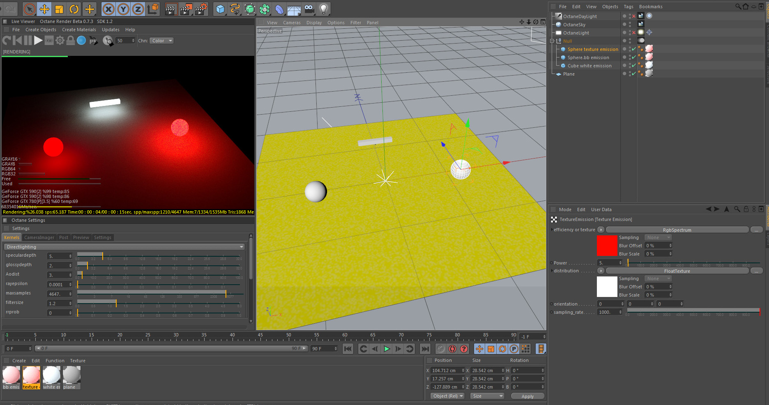Click the material picker icon in Live Viewer

pyautogui.click(x=108, y=41)
